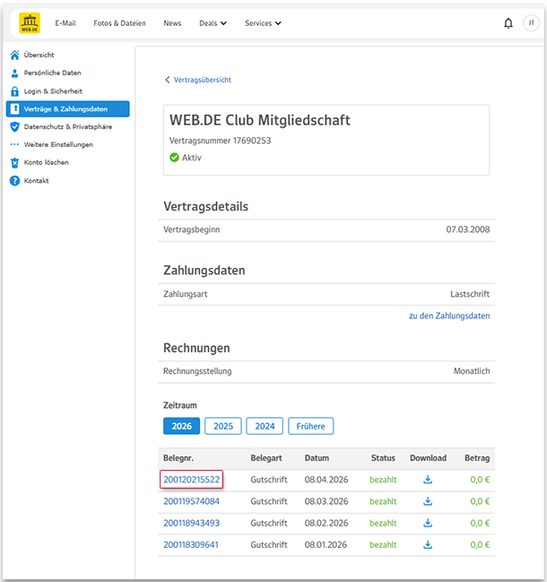The width and height of the screenshot is (547, 582).
Task: Expand the Services dropdown
Action: point(263,23)
